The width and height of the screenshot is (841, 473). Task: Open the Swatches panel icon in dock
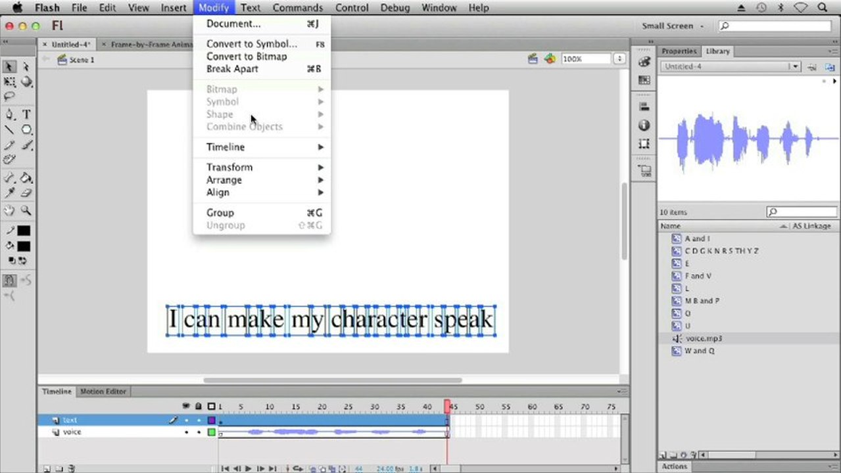coord(644,80)
